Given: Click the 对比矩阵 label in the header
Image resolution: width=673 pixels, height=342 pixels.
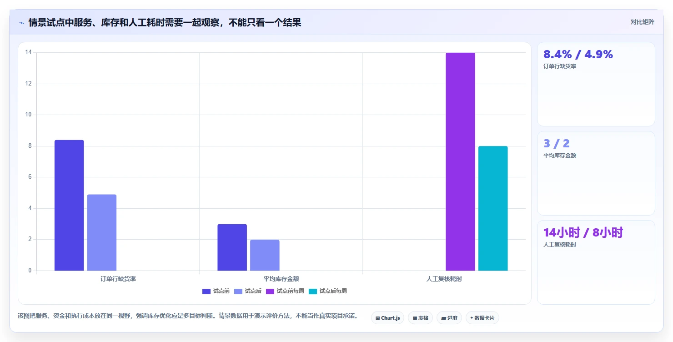Looking at the screenshot, I should pos(642,22).
